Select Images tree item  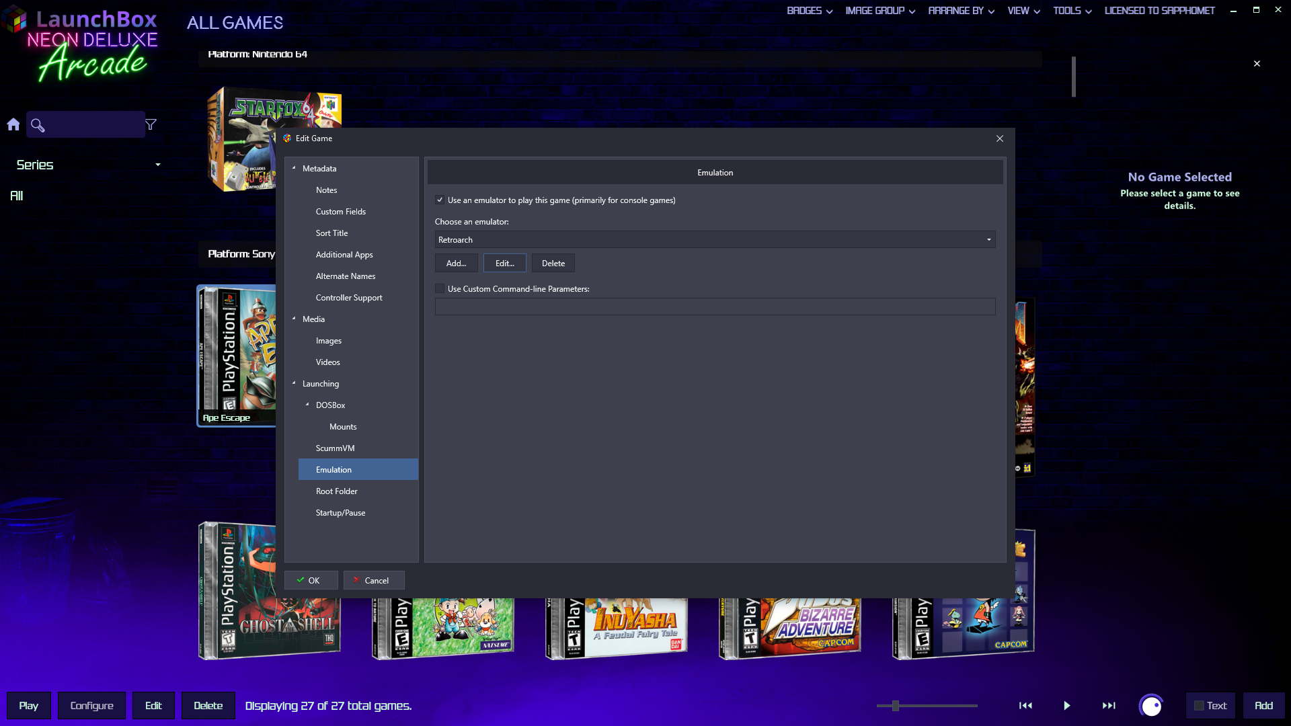(329, 340)
